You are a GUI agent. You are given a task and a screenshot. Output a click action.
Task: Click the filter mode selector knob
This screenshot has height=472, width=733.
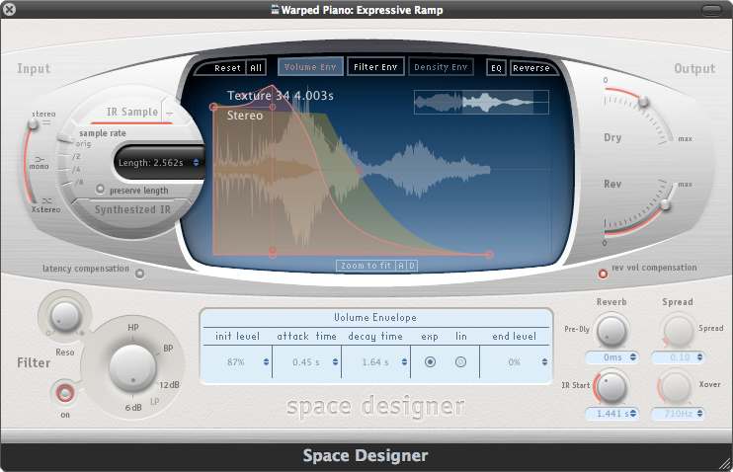(132, 367)
